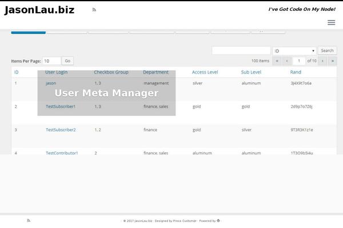Click the 'finance' department cell for TestSubscriber2

(150, 130)
